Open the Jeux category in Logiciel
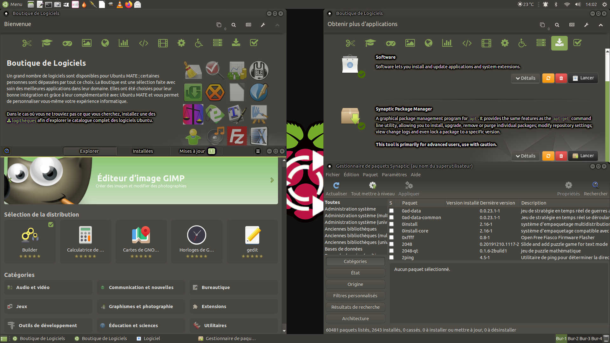This screenshot has height=343, width=610. click(48, 306)
